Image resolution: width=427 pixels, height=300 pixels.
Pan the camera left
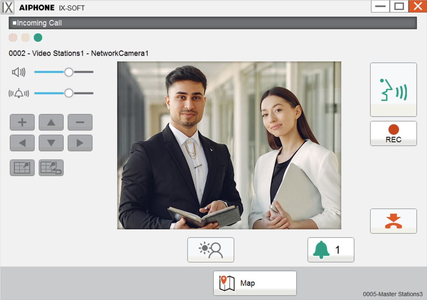pyautogui.click(x=22, y=143)
